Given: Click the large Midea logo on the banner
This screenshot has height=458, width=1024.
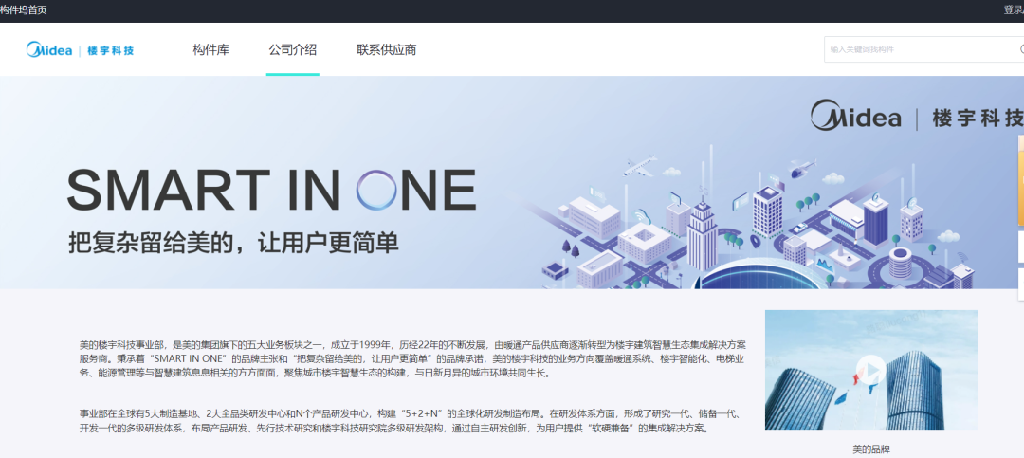Looking at the screenshot, I should click(855, 116).
